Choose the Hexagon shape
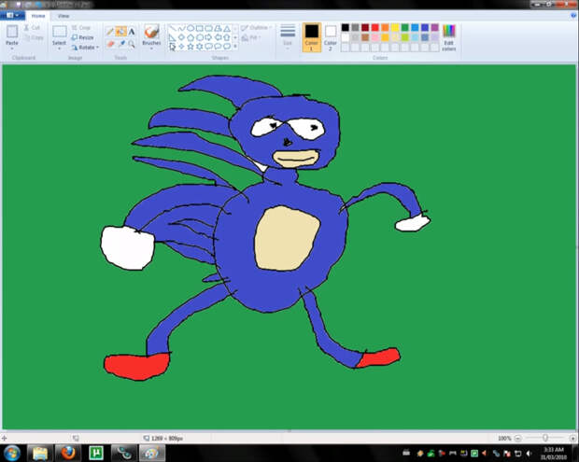Viewport: 579px width, 462px height. tap(200, 37)
